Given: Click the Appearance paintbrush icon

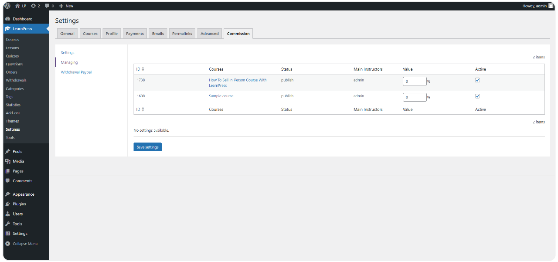Looking at the screenshot, I should click(x=8, y=194).
